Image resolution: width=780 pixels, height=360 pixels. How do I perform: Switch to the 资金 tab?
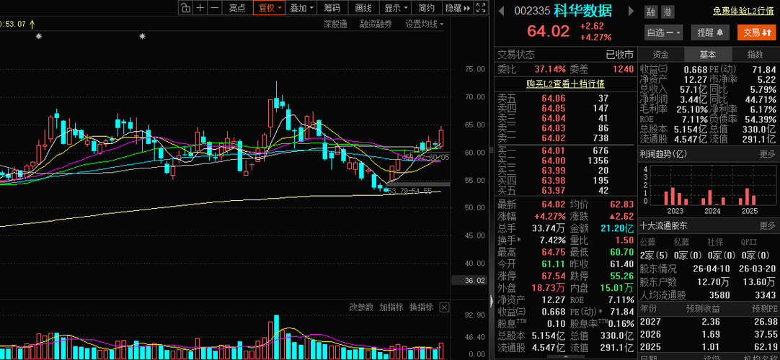click(660, 55)
